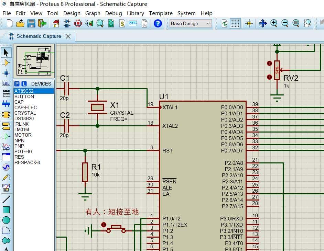The image size is (324, 251).
Task: Open the Virtual Instruments mode tool
Action: [x=6, y=188]
